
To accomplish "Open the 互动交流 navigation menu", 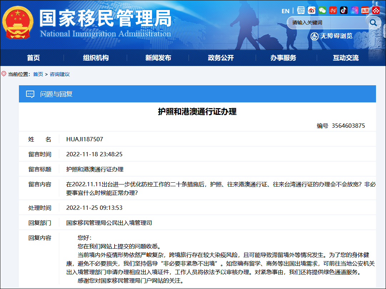I will [346, 58].
